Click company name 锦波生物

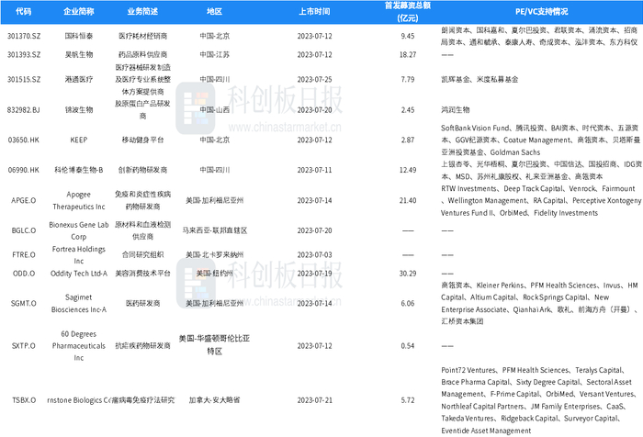pyautogui.click(x=79, y=110)
